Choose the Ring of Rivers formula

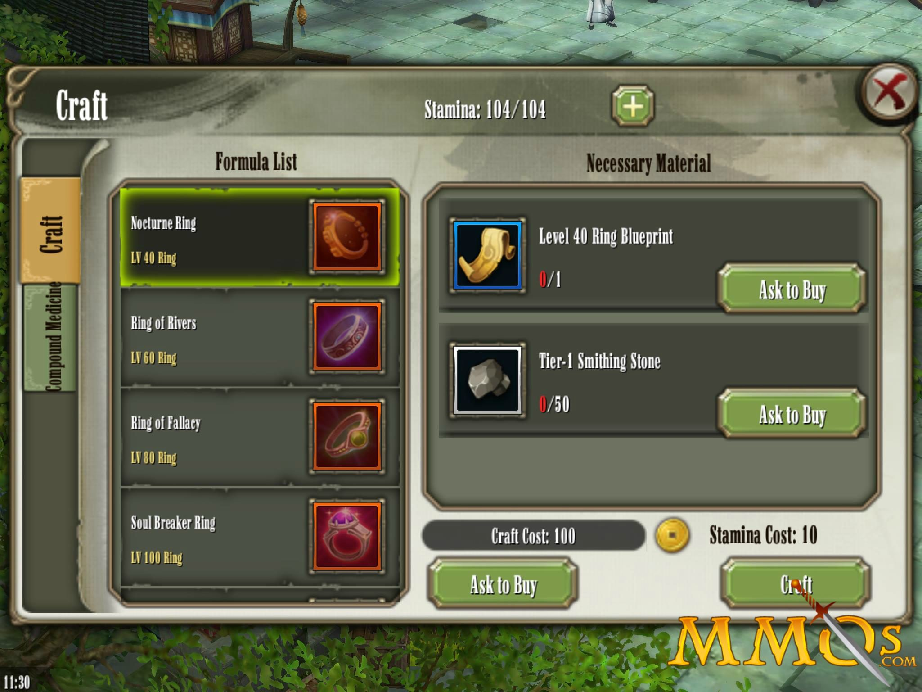(x=260, y=337)
